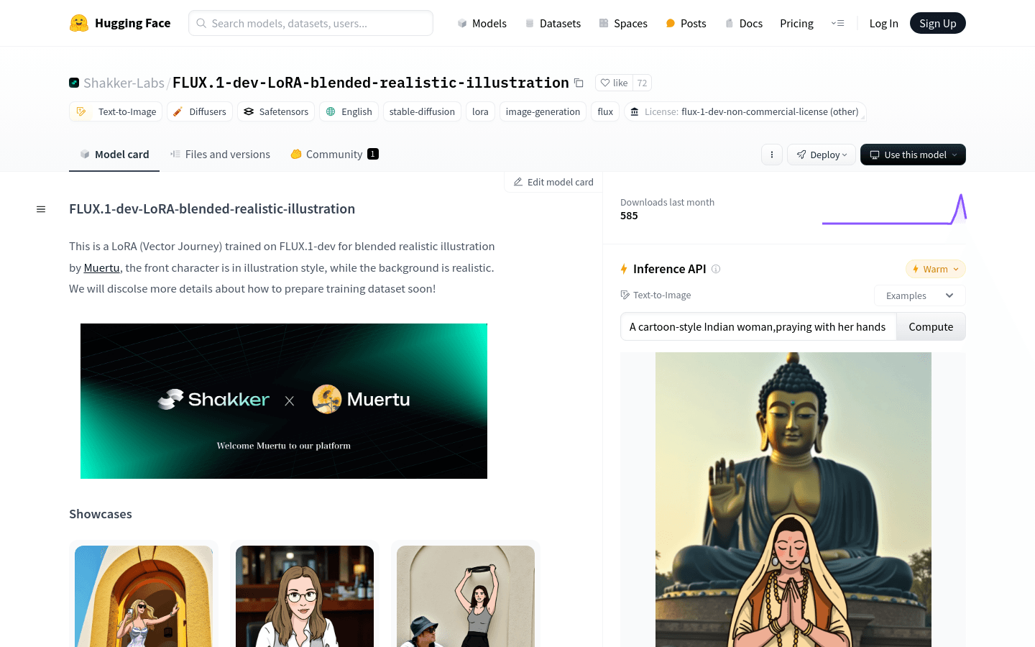Image resolution: width=1035 pixels, height=647 pixels.
Task: Focus the search models input field
Action: tap(310, 23)
